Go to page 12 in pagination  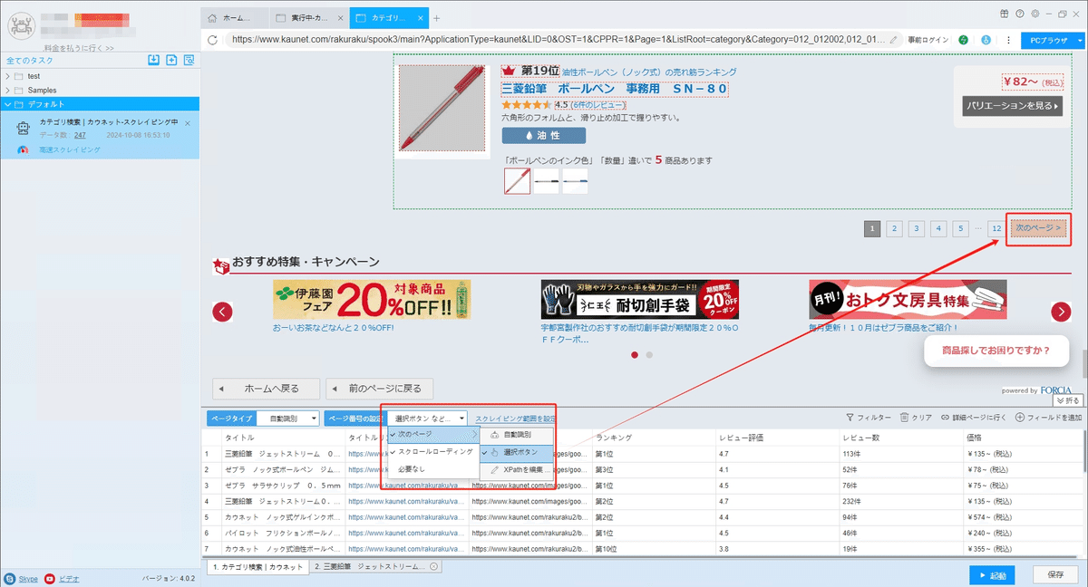[x=996, y=228]
